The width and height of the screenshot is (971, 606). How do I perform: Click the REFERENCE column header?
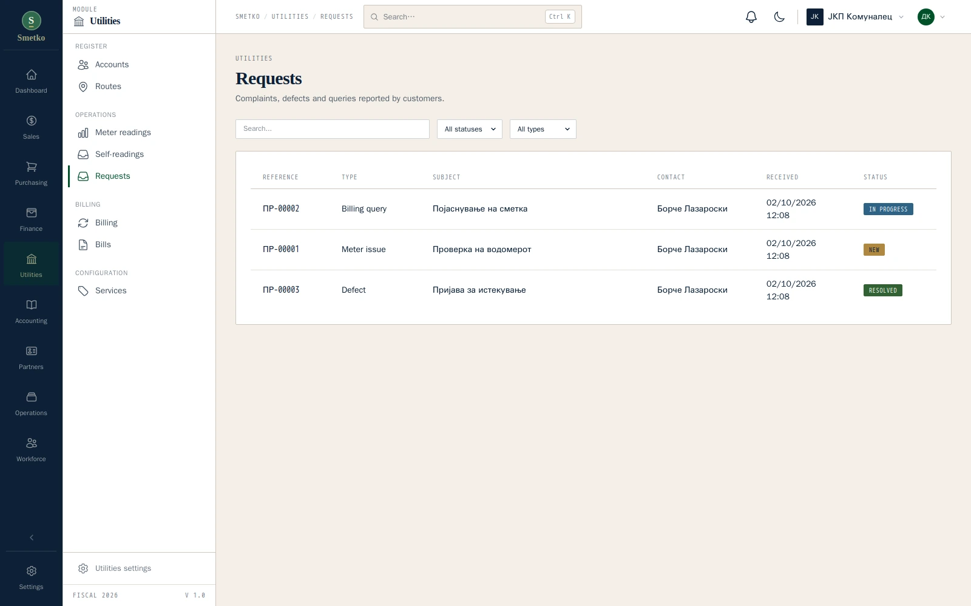(x=280, y=178)
